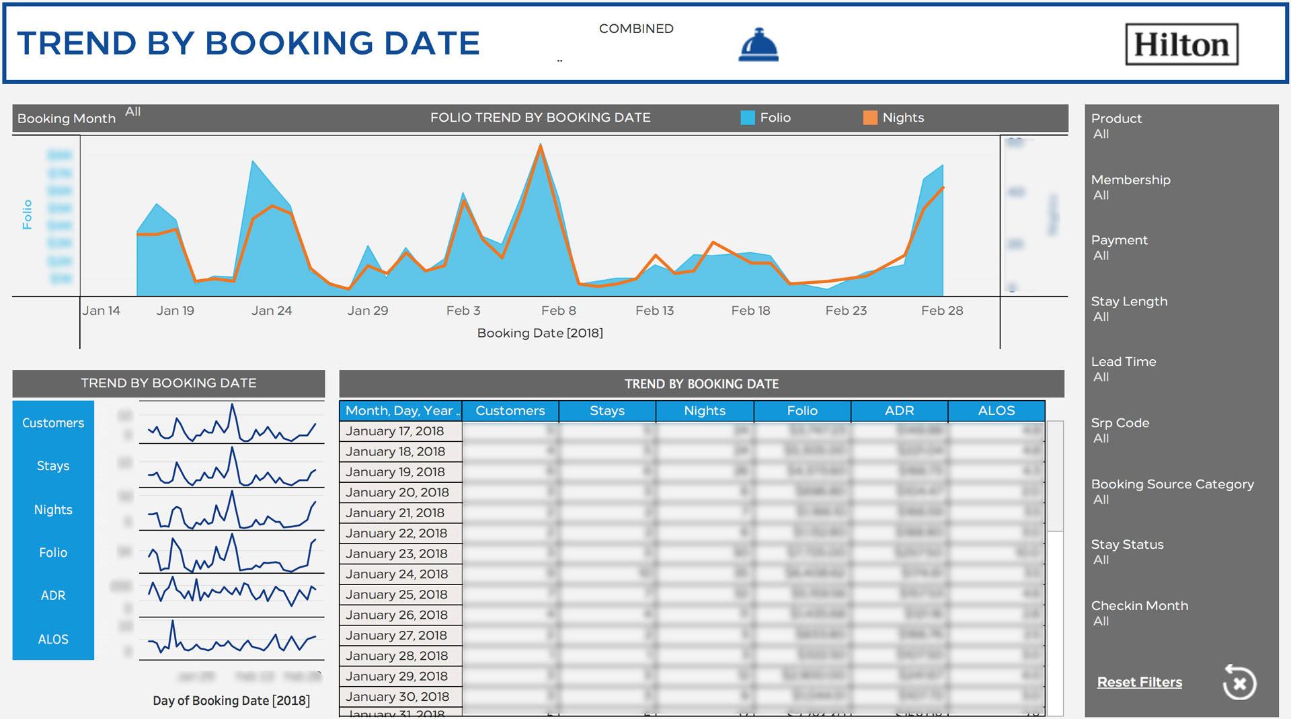Image resolution: width=1291 pixels, height=719 pixels.
Task: Select the ALOS metric tile
Action: tap(53, 639)
